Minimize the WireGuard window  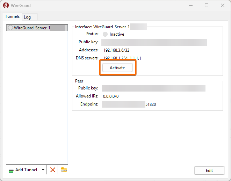[x=190, y=5]
